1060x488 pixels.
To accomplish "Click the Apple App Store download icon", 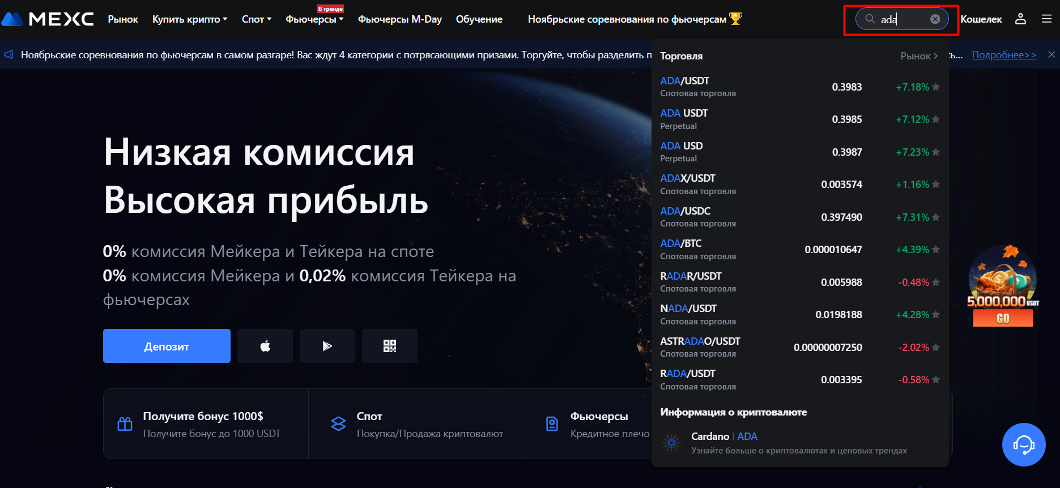I will coord(265,346).
